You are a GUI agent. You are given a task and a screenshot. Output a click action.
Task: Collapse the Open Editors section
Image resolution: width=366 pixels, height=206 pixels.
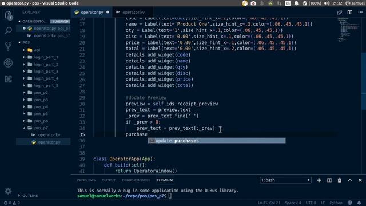pyautogui.click(x=35, y=21)
